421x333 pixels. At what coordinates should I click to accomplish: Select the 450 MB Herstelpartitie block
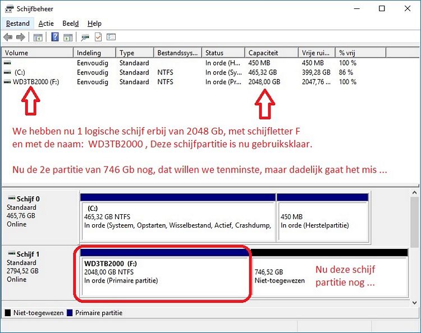tap(322, 216)
